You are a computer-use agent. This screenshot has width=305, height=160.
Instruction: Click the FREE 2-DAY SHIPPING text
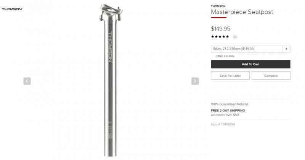[x=228, y=110]
